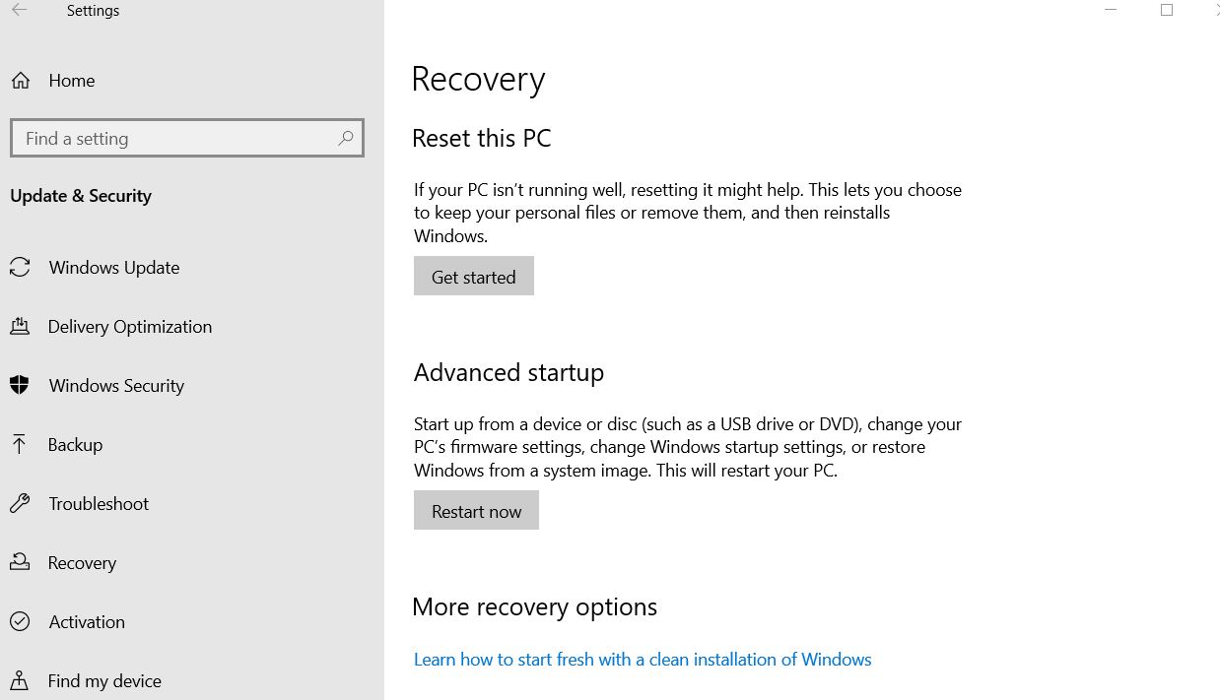Click the Delivery Optimization icon
The image size is (1220, 700).
pyautogui.click(x=19, y=327)
